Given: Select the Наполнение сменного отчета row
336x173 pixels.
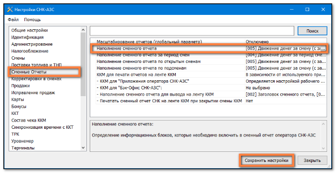Looking at the screenshot, I should (211, 48).
